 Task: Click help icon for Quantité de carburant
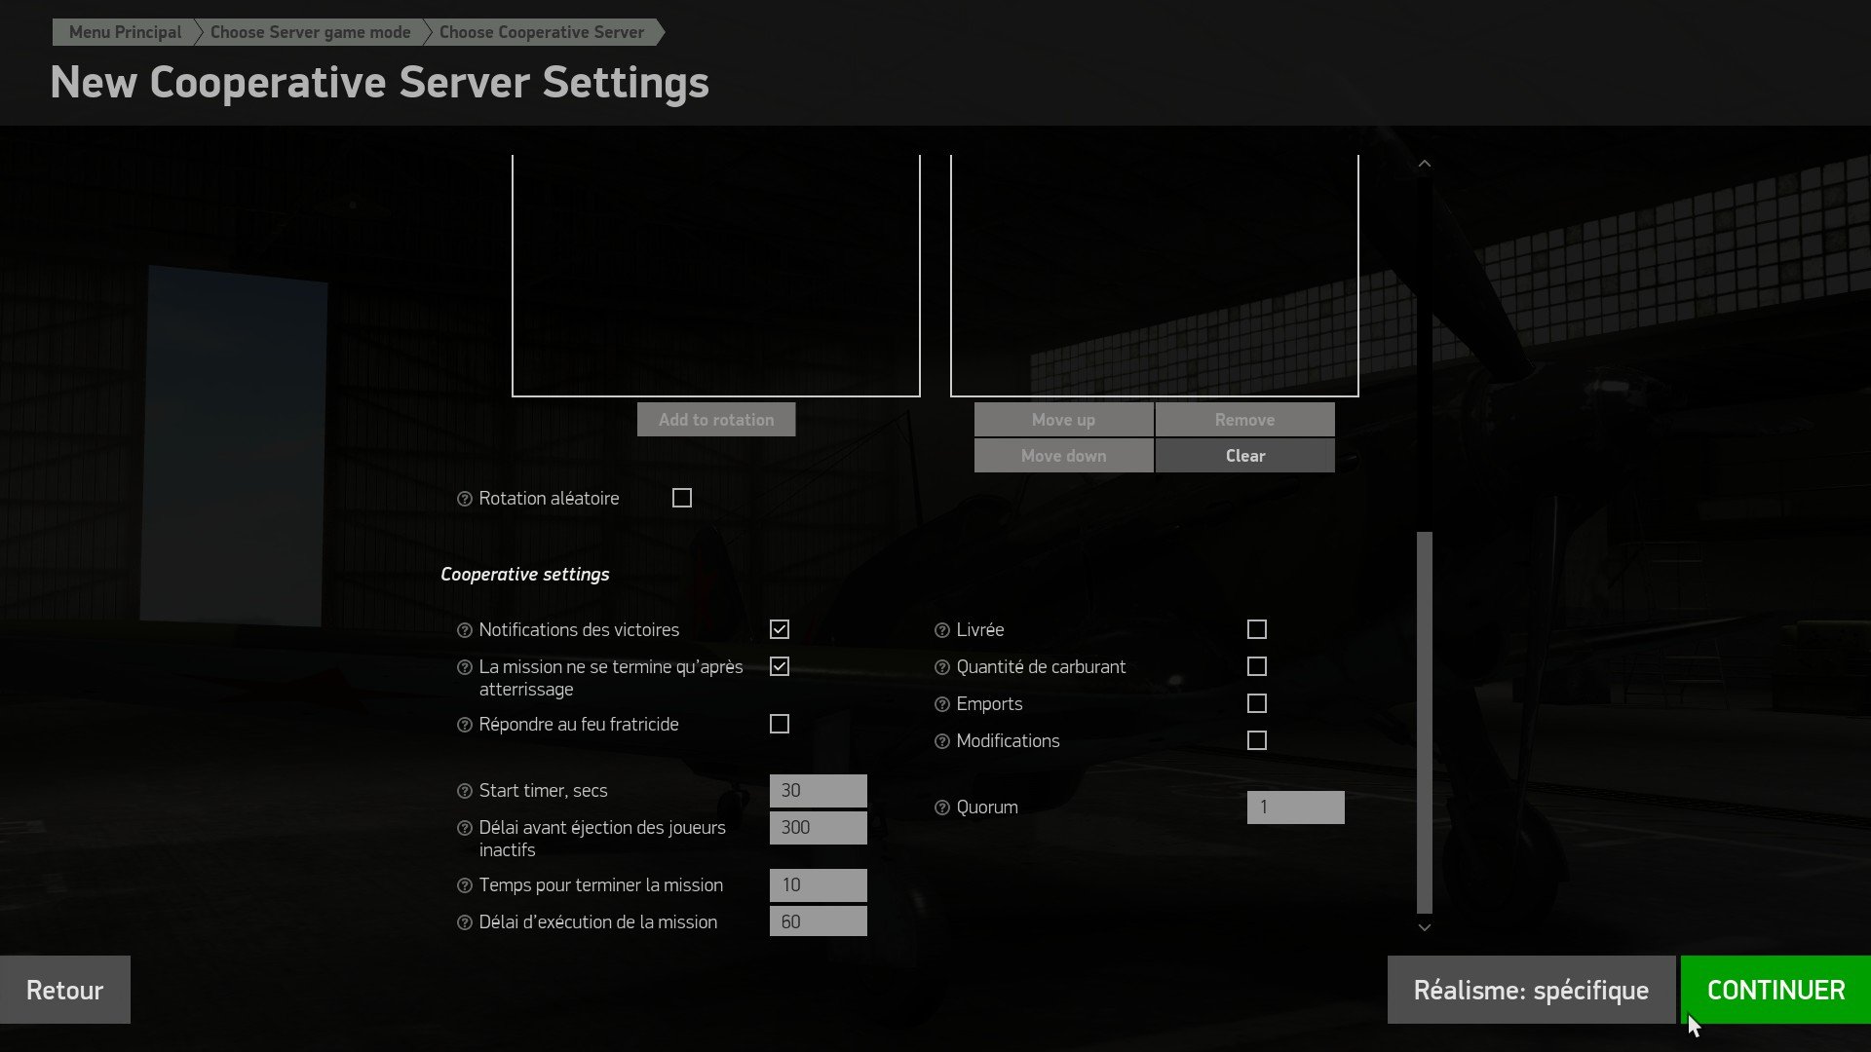point(942,667)
